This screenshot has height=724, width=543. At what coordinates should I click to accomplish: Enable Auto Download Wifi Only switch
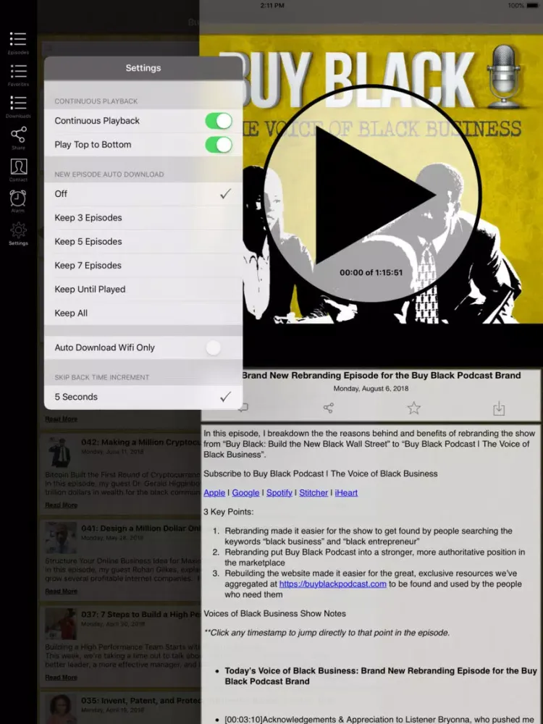point(219,348)
